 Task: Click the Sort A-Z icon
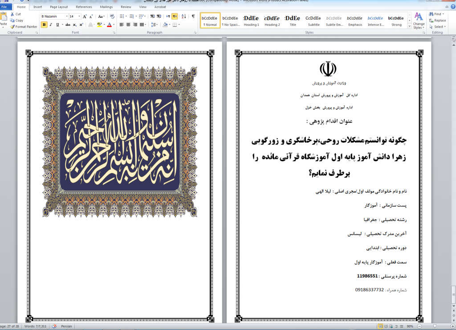[x=184, y=16]
